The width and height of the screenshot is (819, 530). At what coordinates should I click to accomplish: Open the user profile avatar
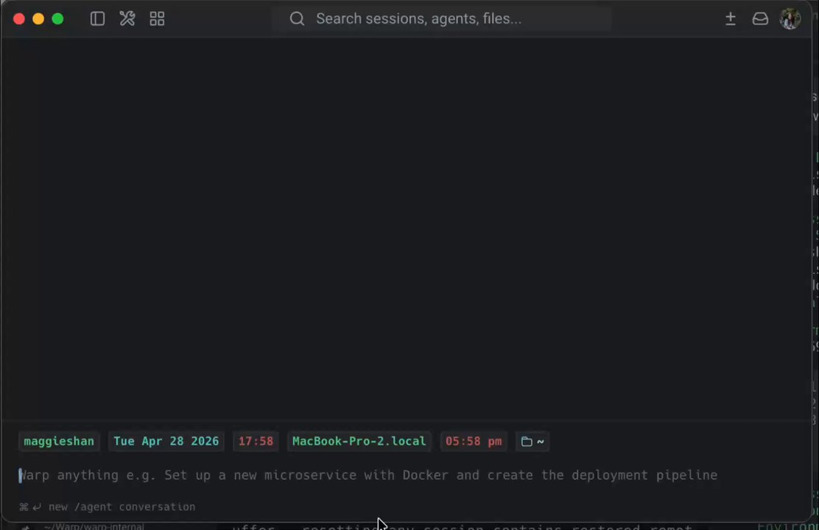point(790,19)
